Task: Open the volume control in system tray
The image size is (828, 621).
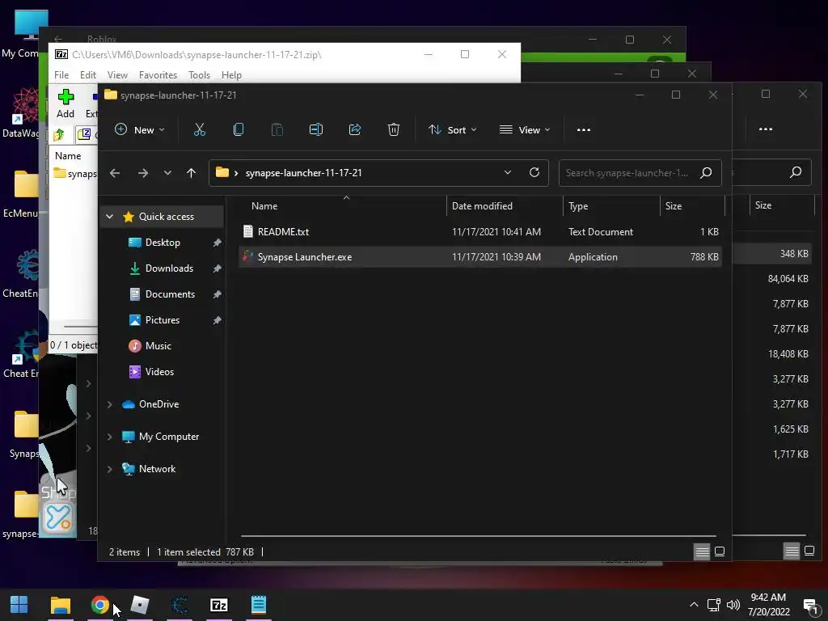Action: pos(733,605)
